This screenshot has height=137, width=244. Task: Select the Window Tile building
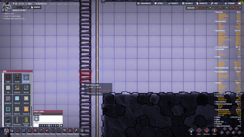tap(8, 110)
